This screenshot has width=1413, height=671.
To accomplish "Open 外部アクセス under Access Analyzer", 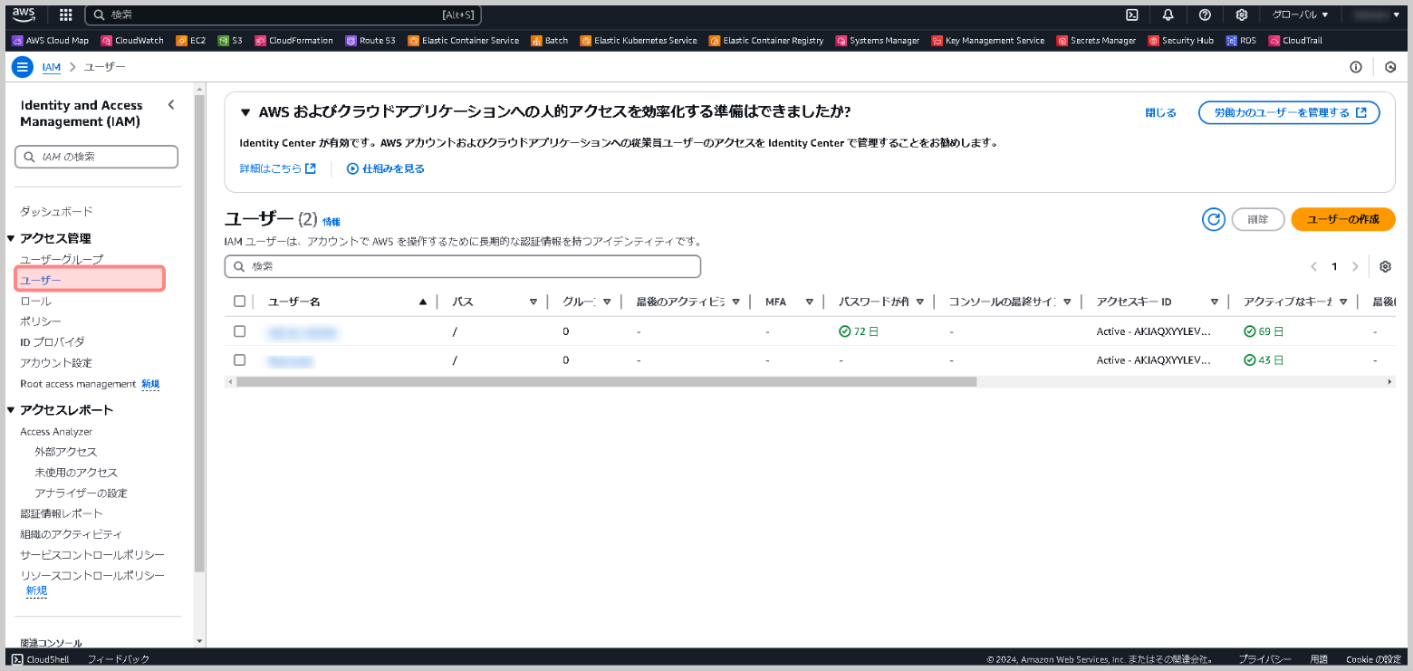I will pos(66,452).
